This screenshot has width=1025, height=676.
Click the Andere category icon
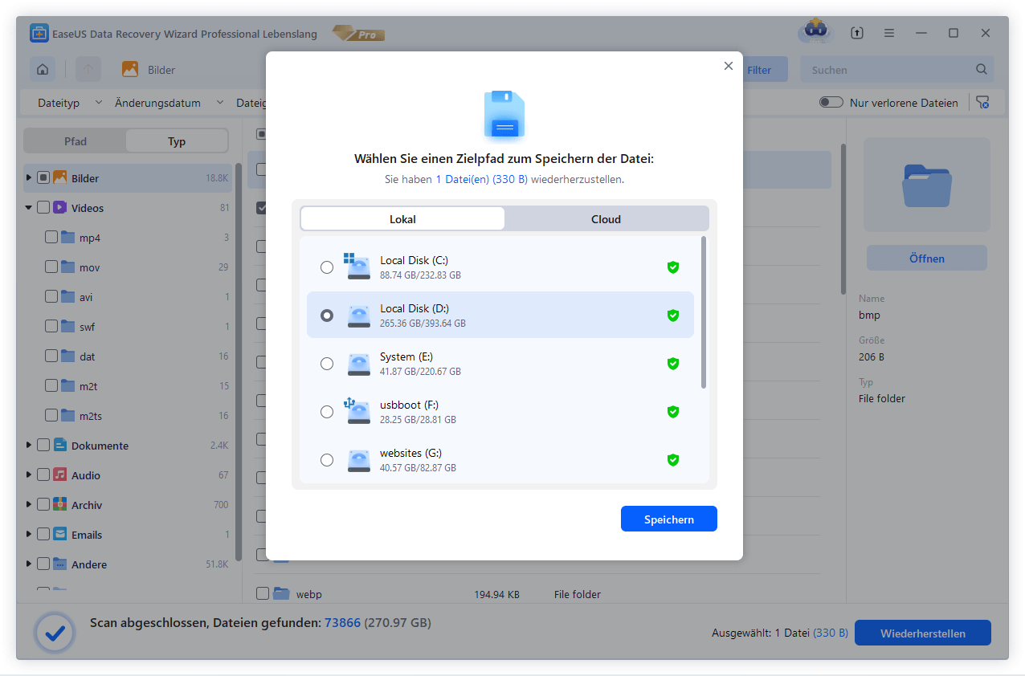pos(60,564)
